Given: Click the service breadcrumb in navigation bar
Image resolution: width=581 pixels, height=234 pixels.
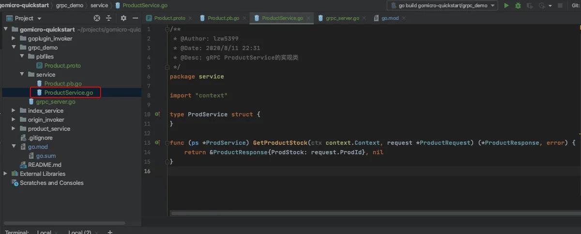Looking at the screenshot, I should pos(99,5).
